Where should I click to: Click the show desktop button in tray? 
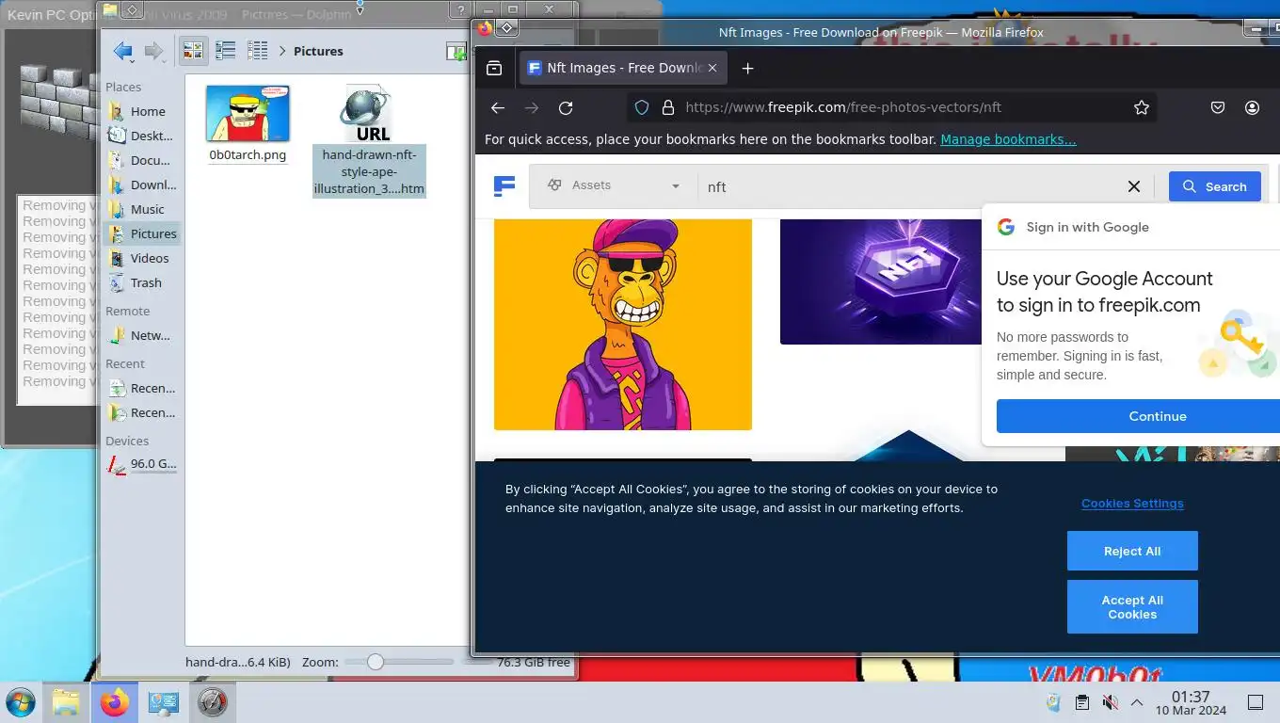(x=1255, y=702)
